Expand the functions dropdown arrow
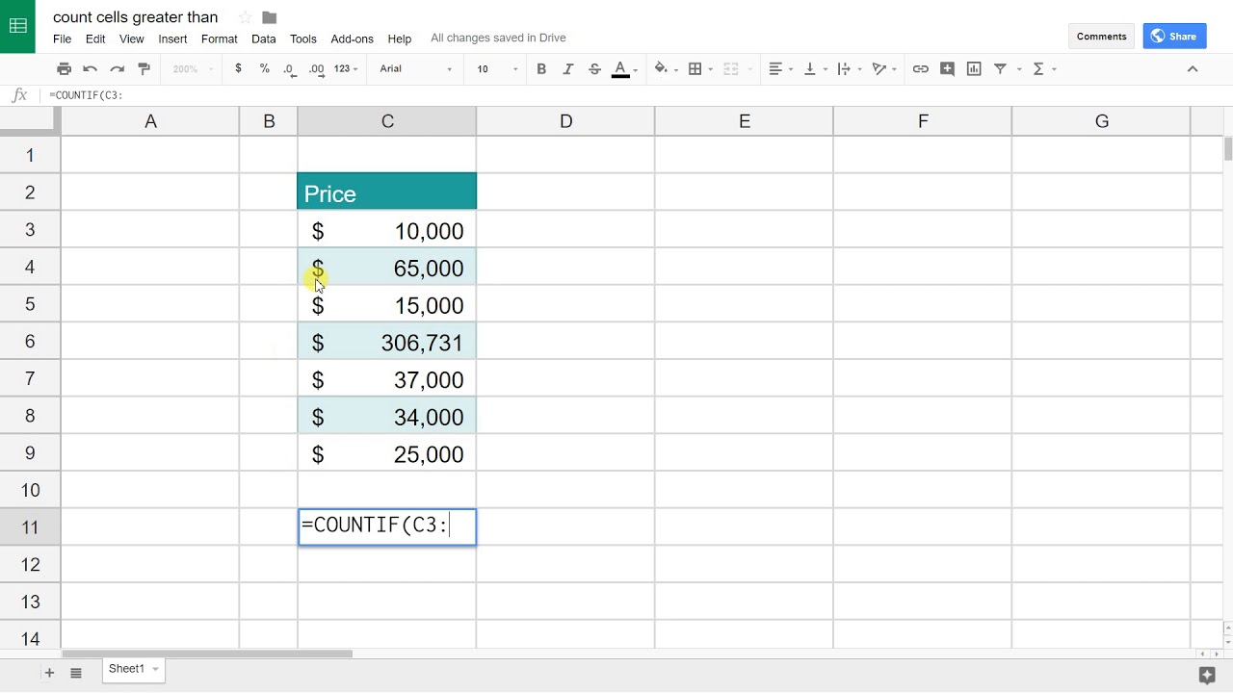The height and width of the screenshot is (693, 1233). tap(1054, 69)
